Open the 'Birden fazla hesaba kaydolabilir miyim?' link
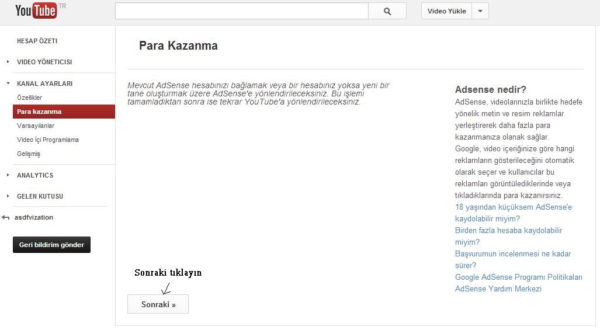The image size is (600, 330). point(508,237)
